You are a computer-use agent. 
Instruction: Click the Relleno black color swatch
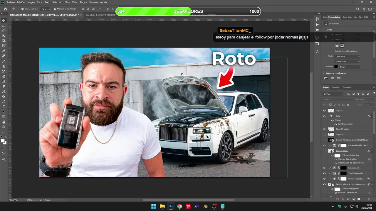click(336, 67)
